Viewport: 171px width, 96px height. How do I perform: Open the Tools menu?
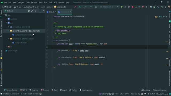50,2
